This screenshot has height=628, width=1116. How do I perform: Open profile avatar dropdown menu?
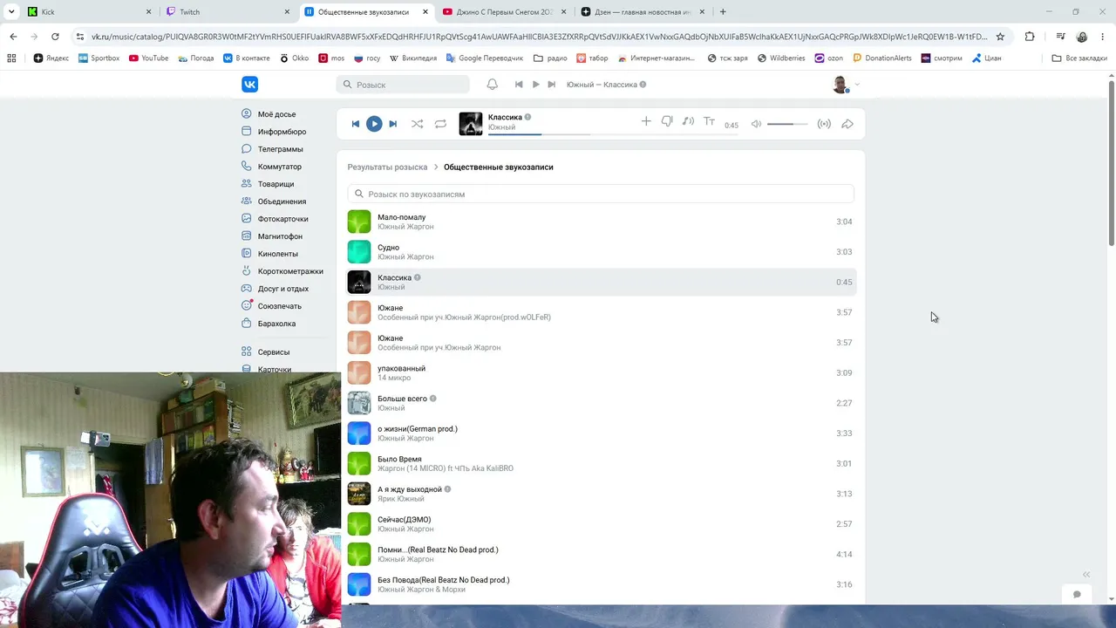click(x=845, y=85)
